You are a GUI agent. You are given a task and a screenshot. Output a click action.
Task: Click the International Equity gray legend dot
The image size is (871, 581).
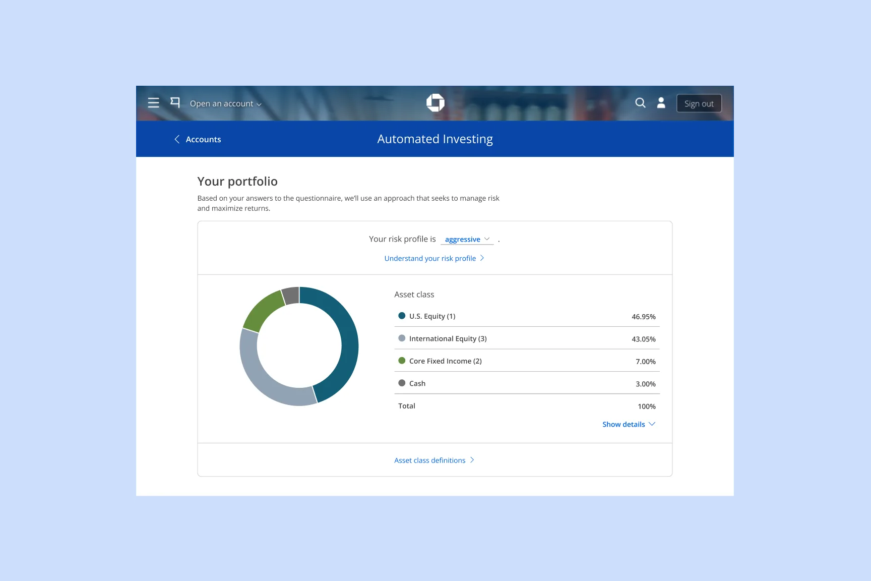pyautogui.click(x=402, y=338)
